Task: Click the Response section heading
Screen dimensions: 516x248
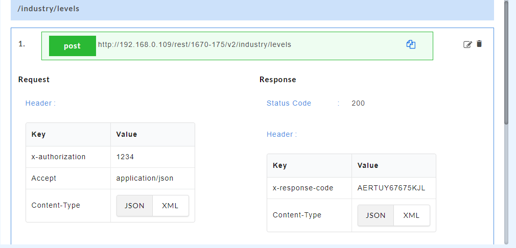Action: click(277, 80)
